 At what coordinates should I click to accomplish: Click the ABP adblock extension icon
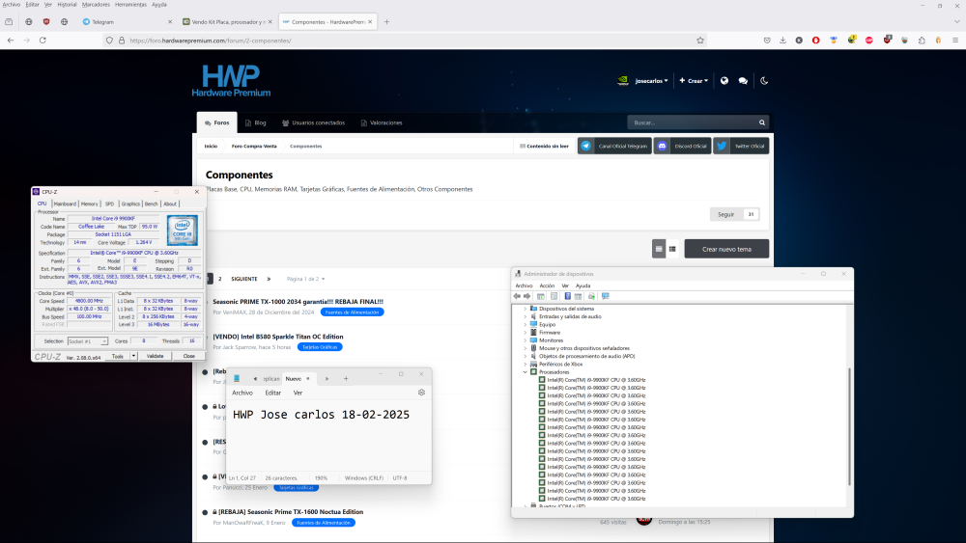tap(868, 40)
